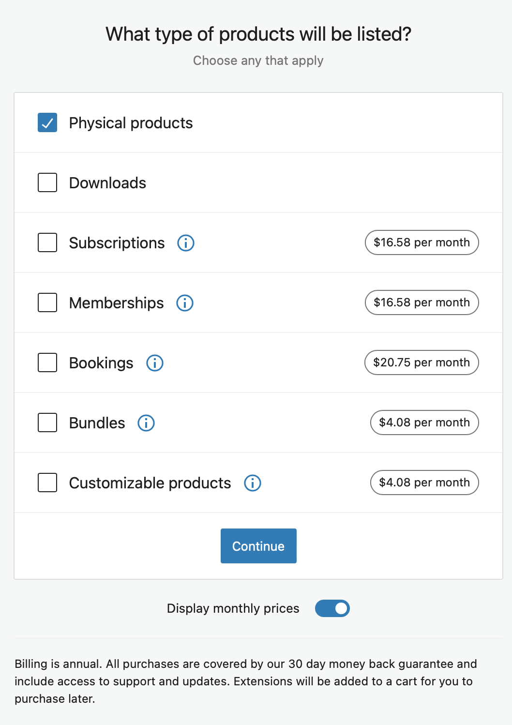Select the Memberships product type
Screen dimensions: 512x725
(47, 302)
